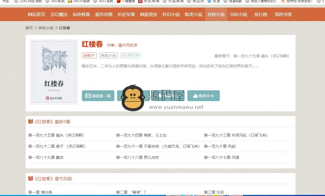Viewport: 325px width, 196px height.
Task: Click the highlighted 其他小说 navigation tab
Action: coord(216,14)
